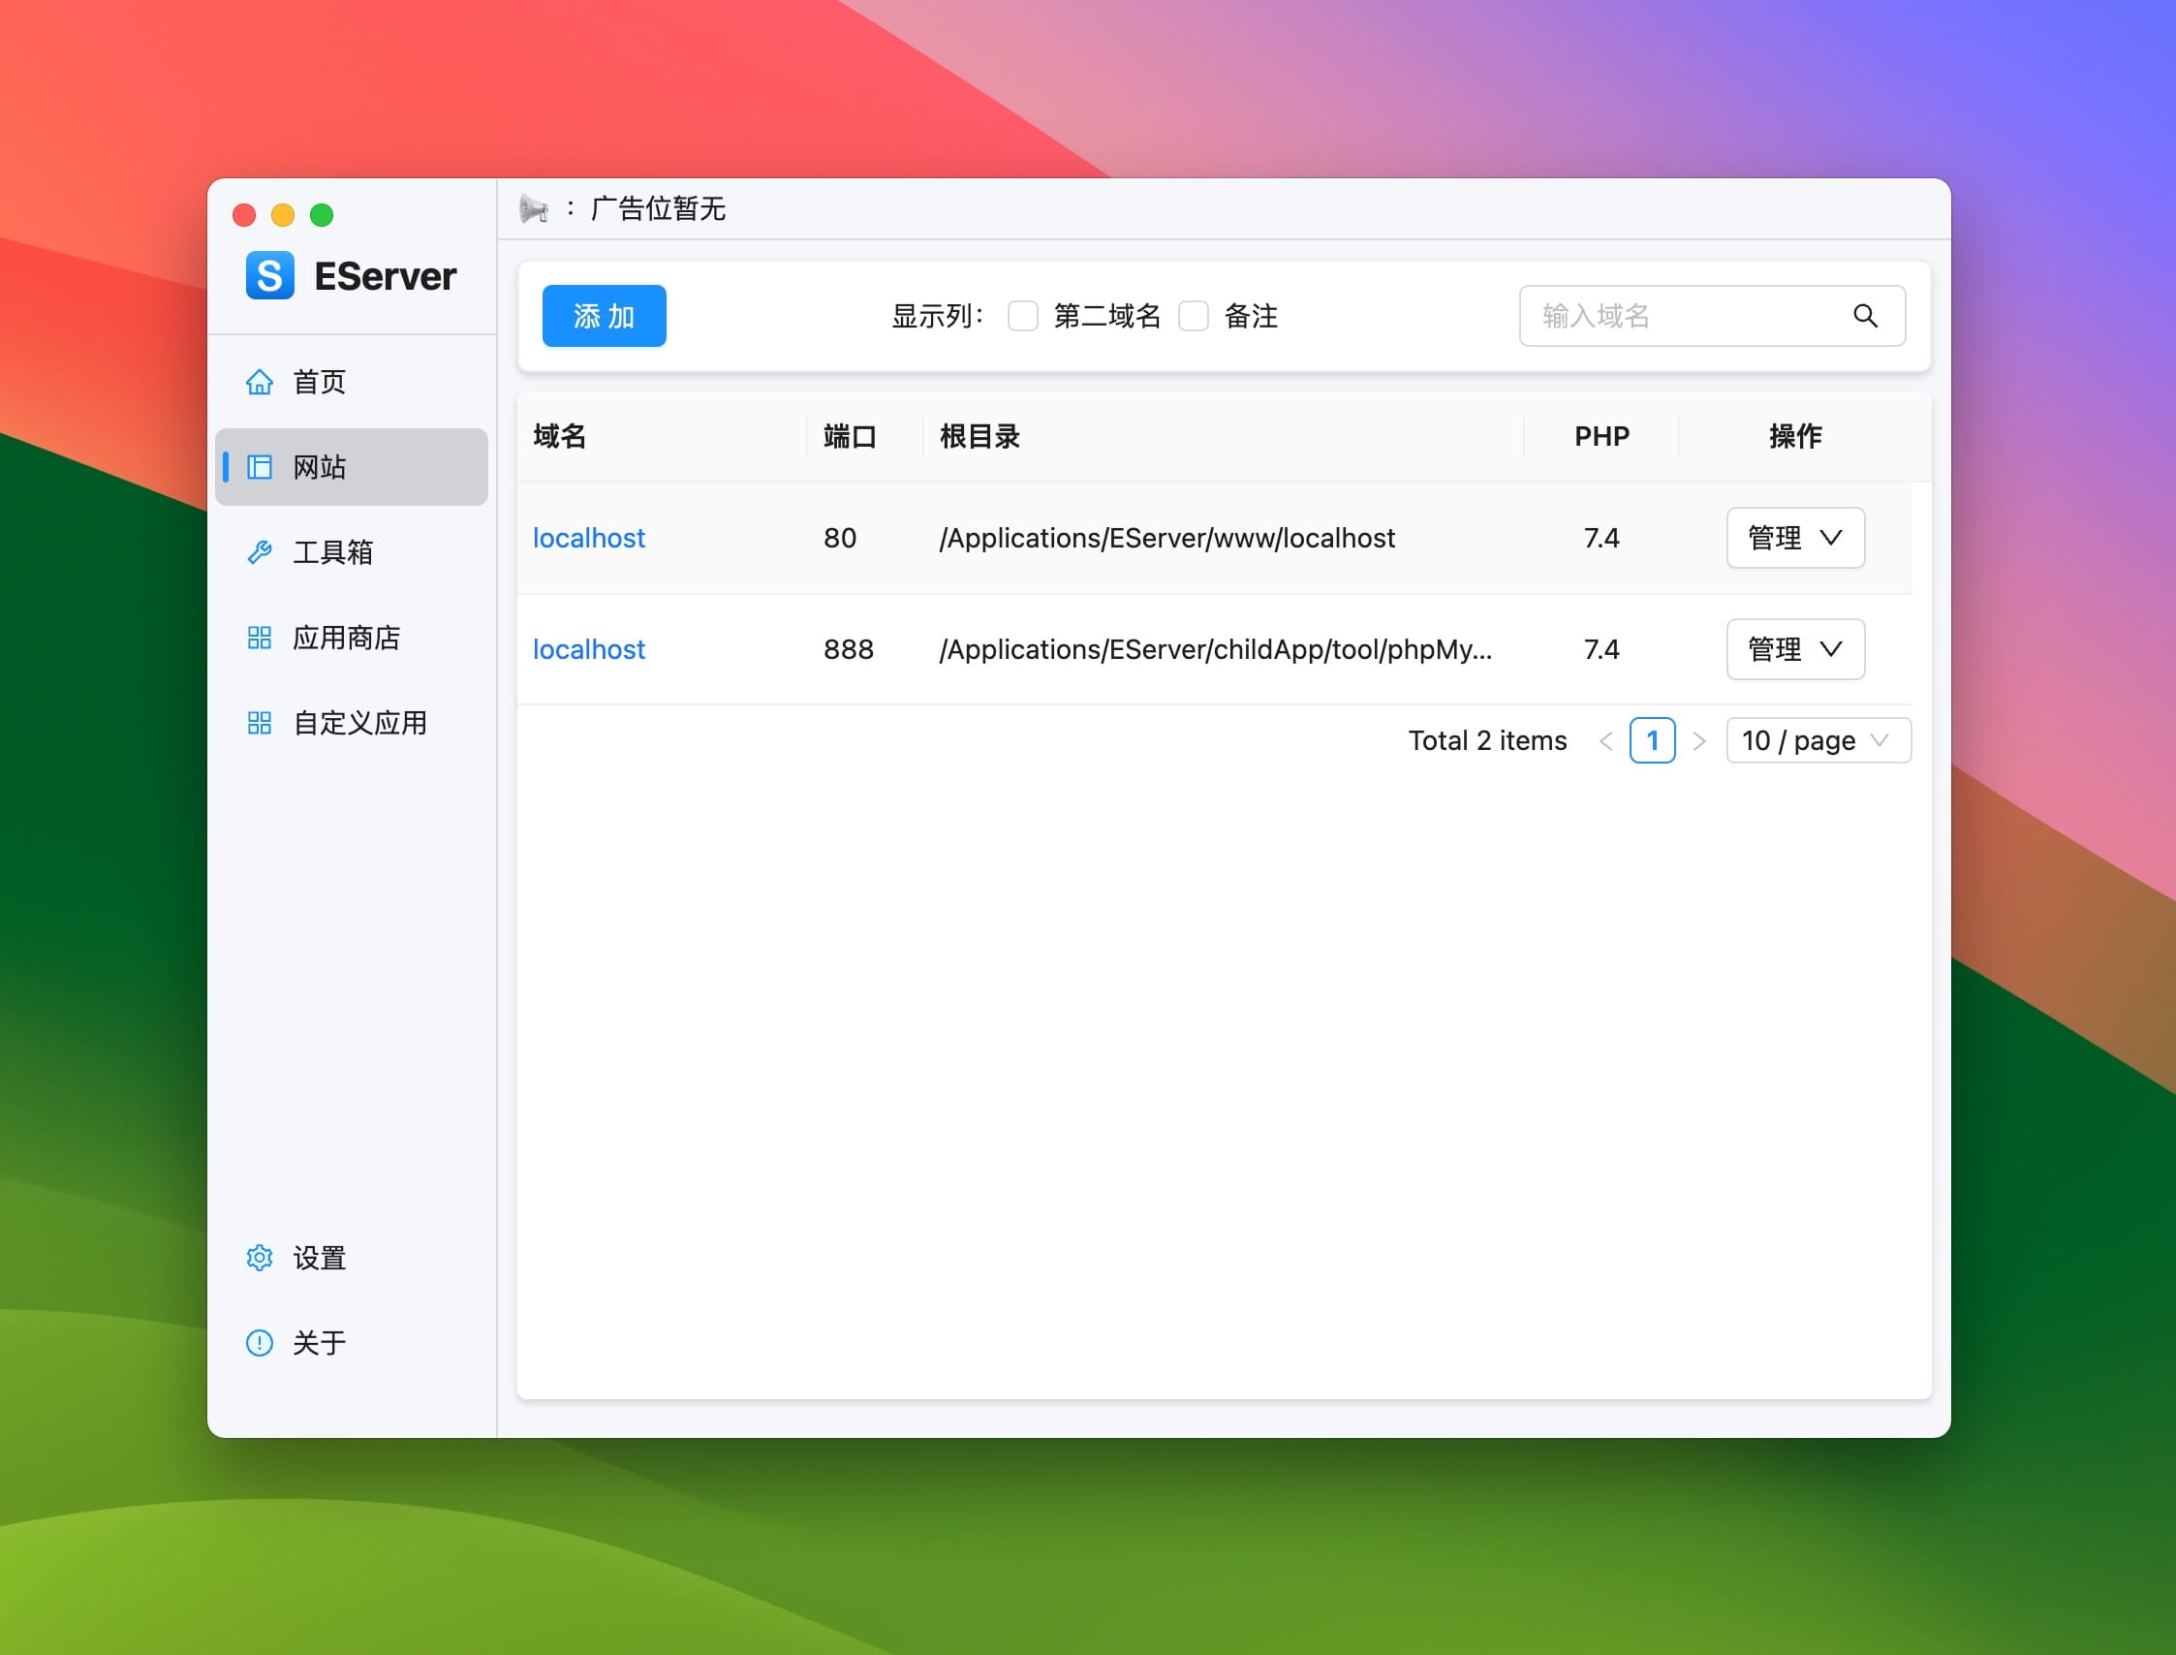Click the port 888 cell
2176x1655 pixels.
click(849, 649)
